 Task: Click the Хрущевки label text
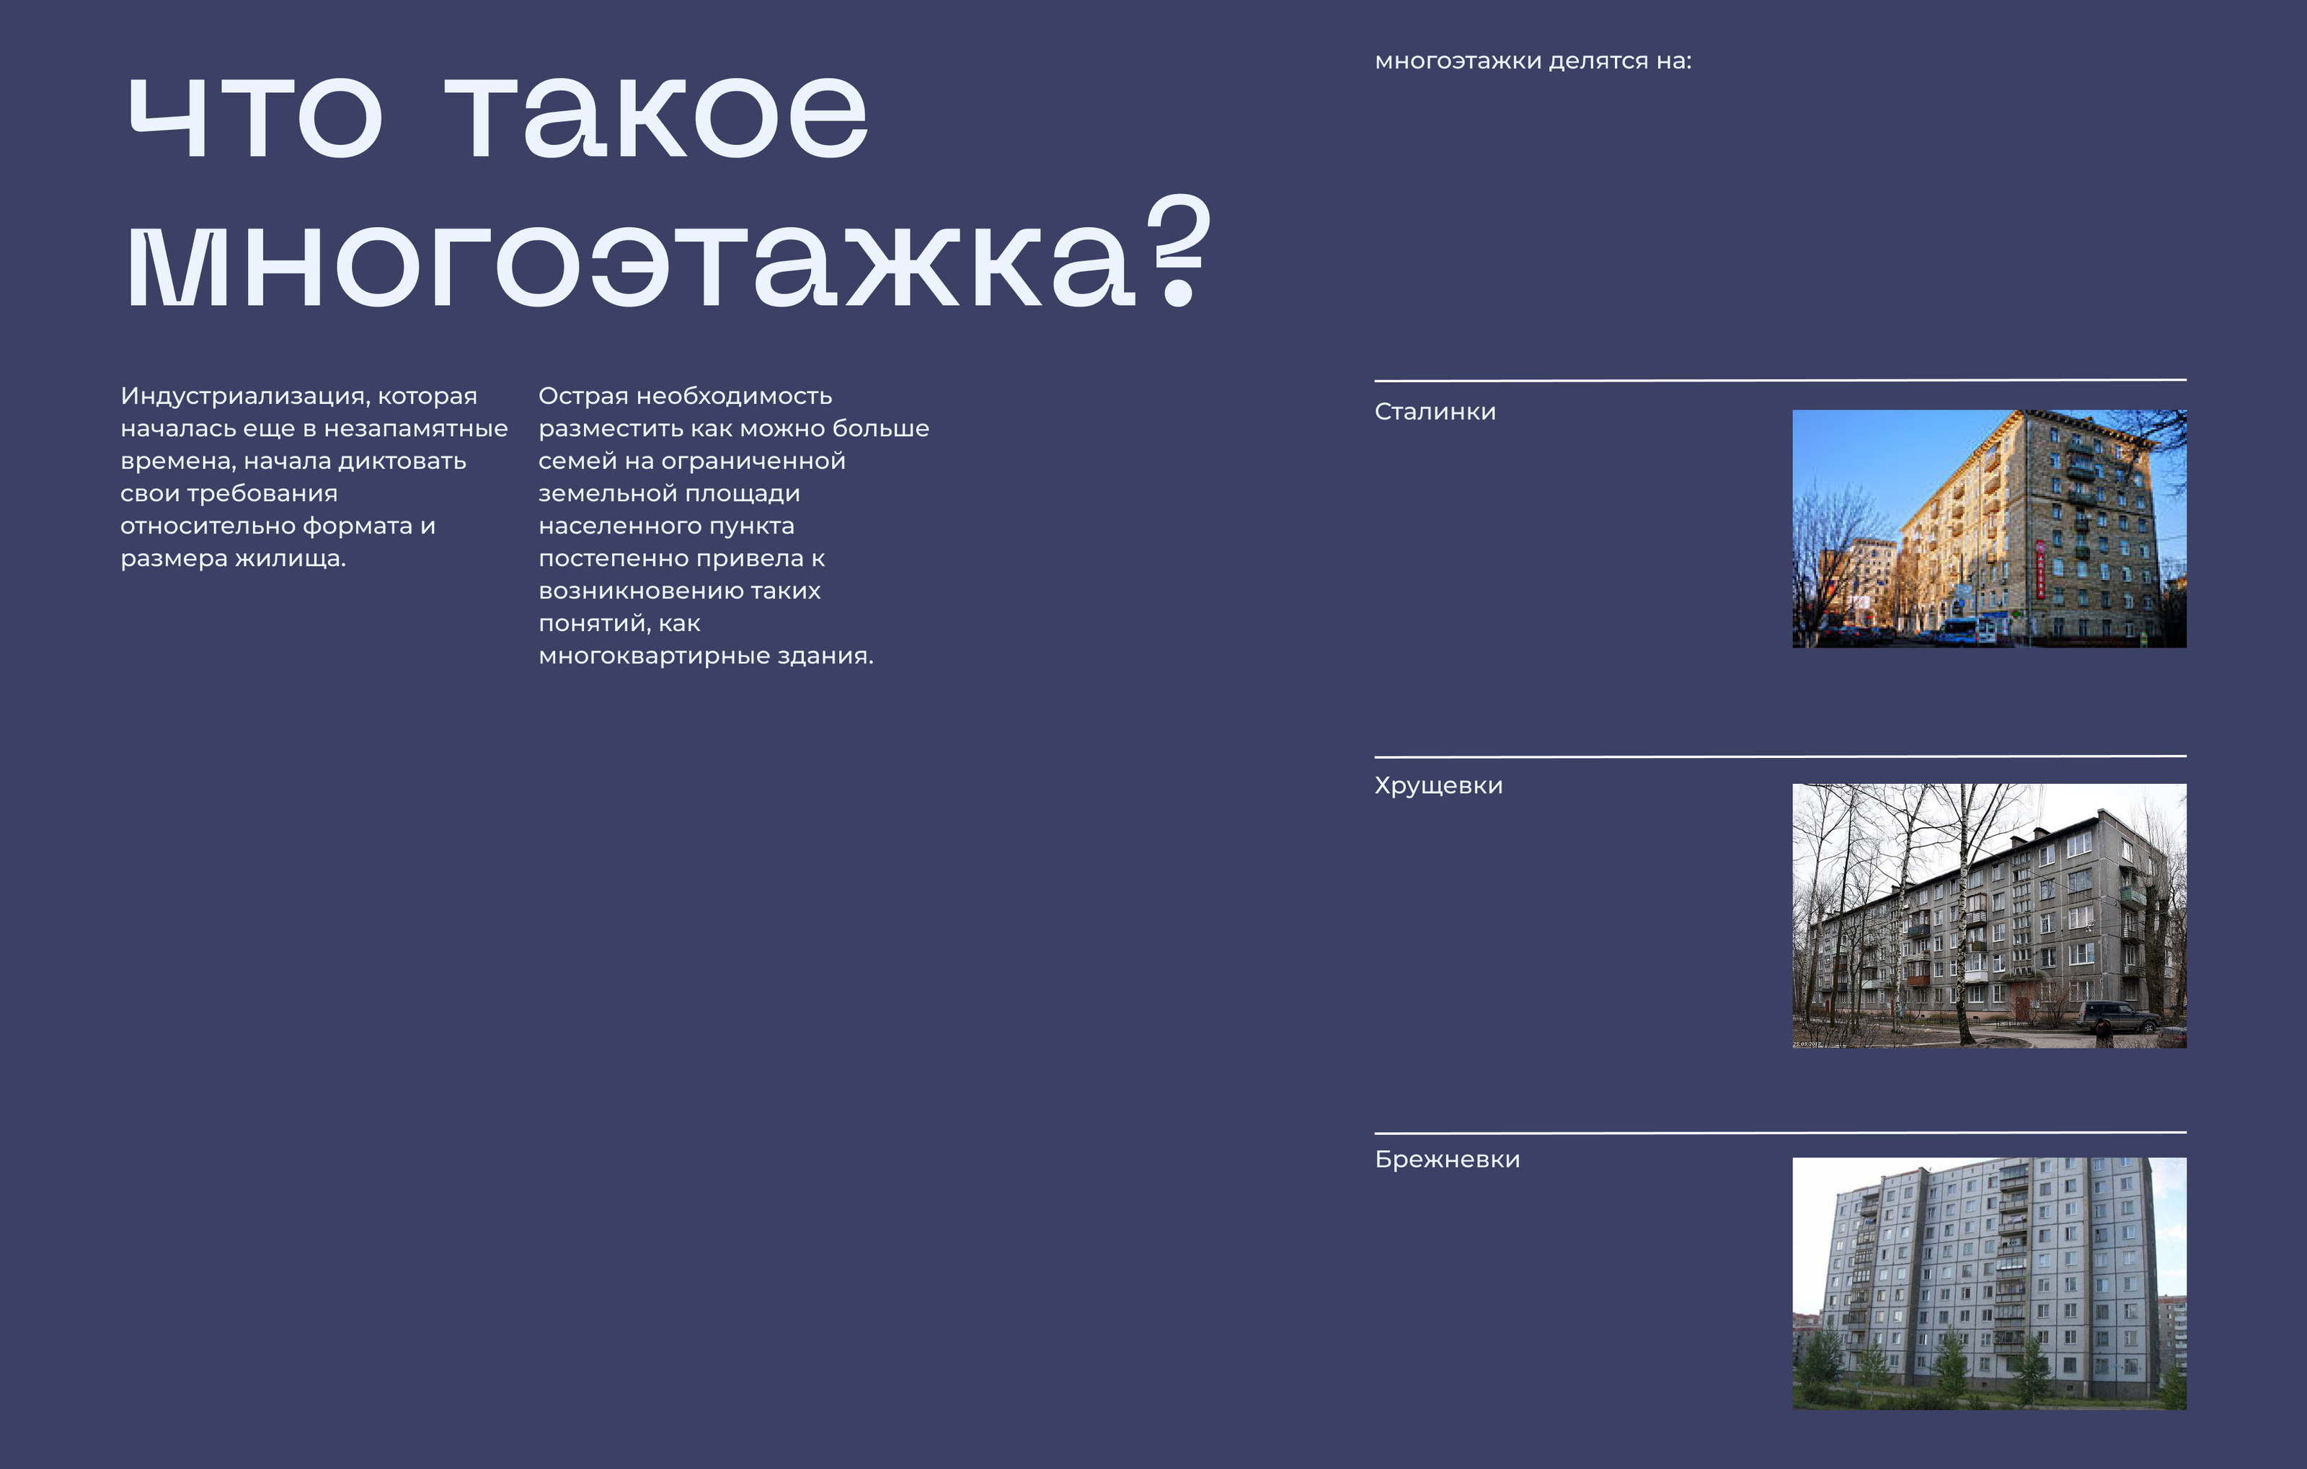1438,786
